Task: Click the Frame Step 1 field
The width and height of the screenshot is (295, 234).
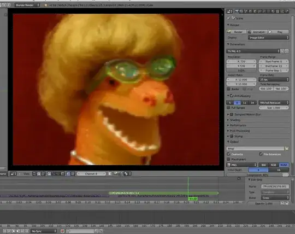Action: pyautogui.click(x=274, y=71)
